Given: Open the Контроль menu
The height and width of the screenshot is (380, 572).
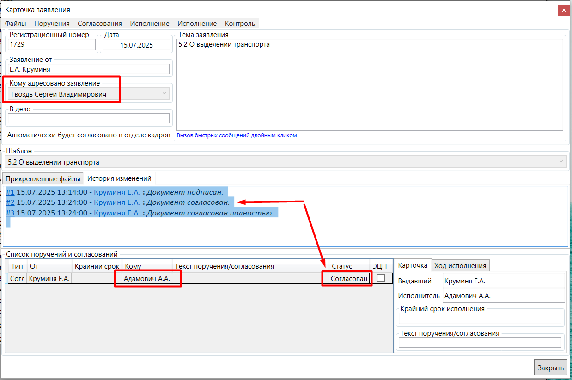Looking at the screenshot, I should [240, 24].
